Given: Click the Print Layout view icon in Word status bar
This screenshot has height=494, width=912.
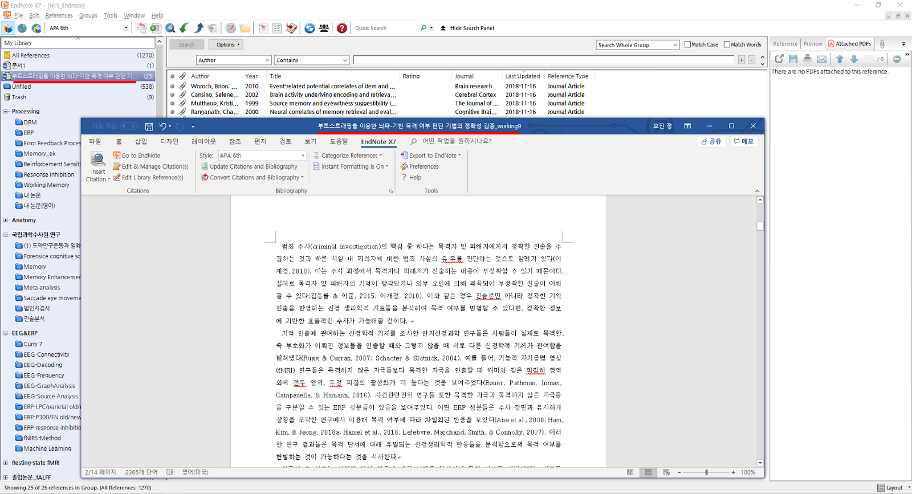Looking at the screenshot, I should (x=648, y=472).
